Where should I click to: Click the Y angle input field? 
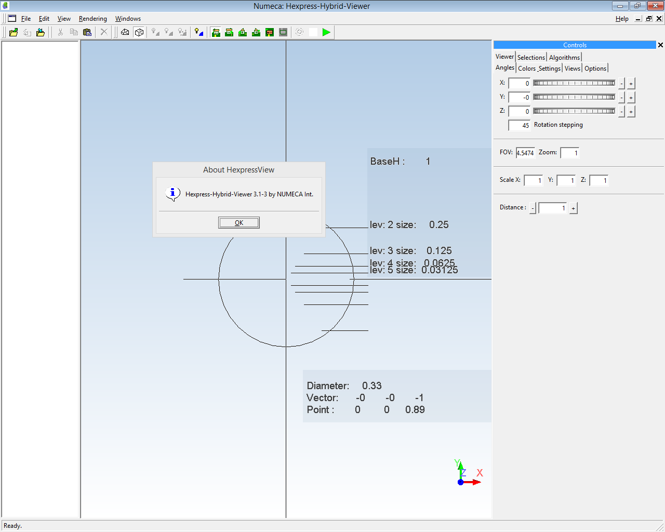519,97
